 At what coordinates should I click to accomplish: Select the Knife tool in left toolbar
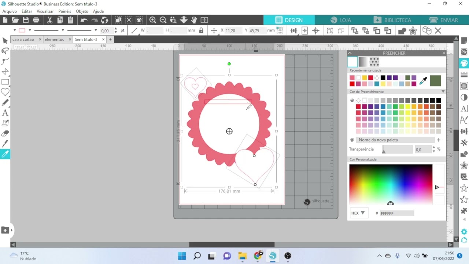pos(5,144)
